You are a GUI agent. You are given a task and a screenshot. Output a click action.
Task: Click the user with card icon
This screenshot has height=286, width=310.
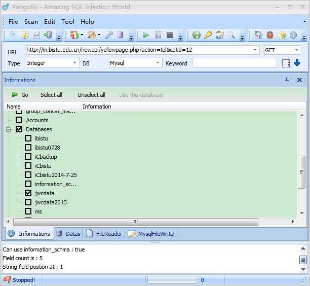click(x=220, y=35)
